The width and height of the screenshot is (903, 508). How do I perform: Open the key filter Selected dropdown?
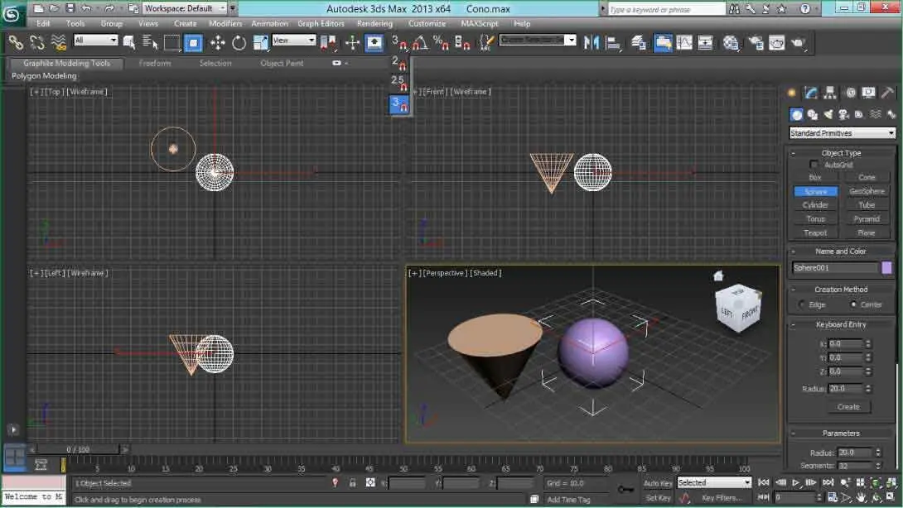point(714,482)
